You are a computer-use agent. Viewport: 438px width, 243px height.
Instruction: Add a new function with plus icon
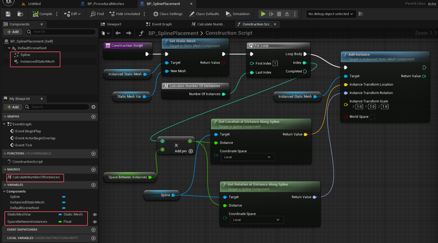pyautogui.click(x=93, y=154)
